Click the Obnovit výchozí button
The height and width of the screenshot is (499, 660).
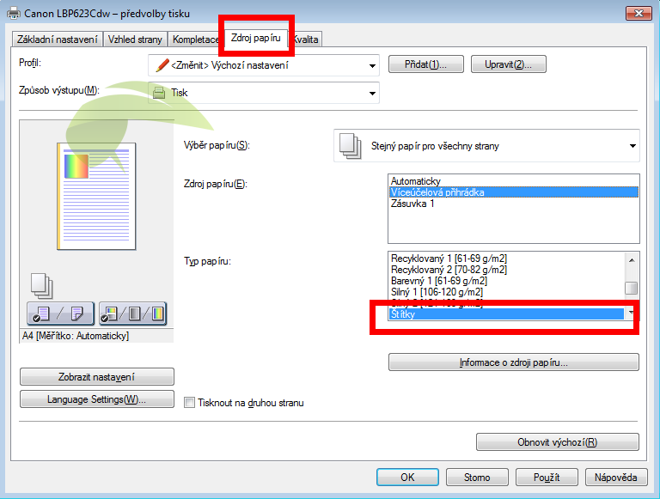[557, 442]
